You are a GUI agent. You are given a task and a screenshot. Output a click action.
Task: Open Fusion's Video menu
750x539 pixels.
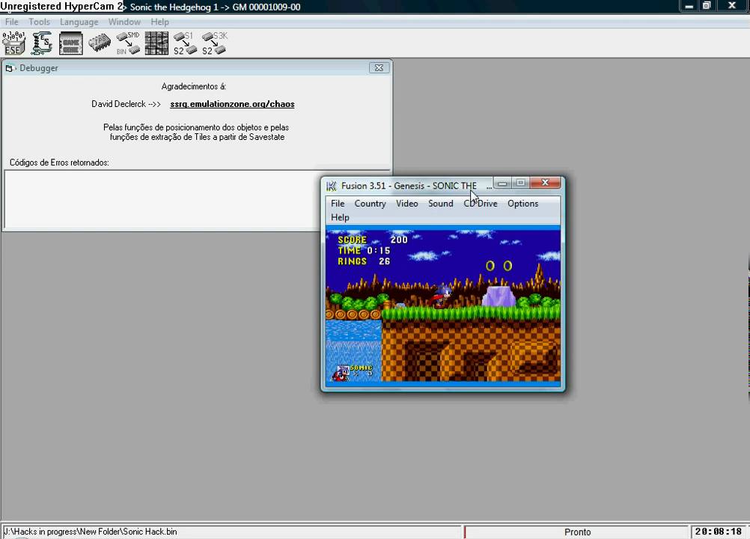click(x=407, y=204)
